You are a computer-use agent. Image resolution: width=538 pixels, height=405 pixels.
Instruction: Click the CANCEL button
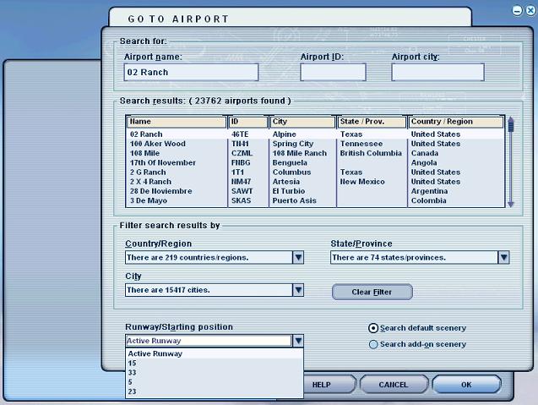393,385
